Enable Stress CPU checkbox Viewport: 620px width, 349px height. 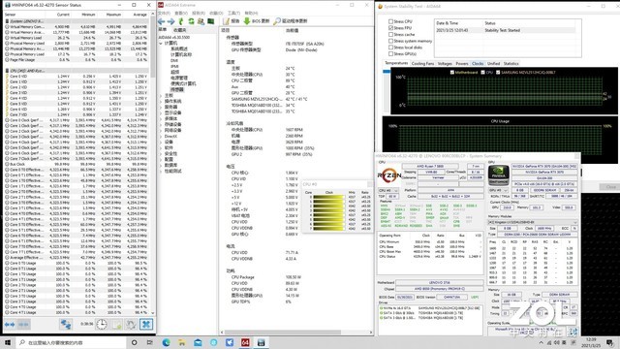click(x=390, y=21)
